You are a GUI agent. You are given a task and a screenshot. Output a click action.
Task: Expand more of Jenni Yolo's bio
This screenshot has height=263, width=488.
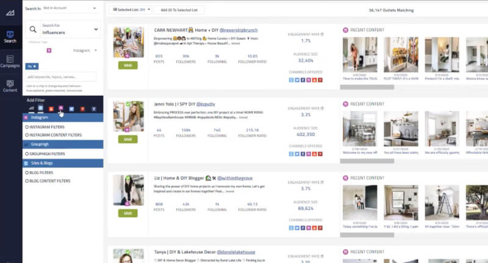pos(243,118)
